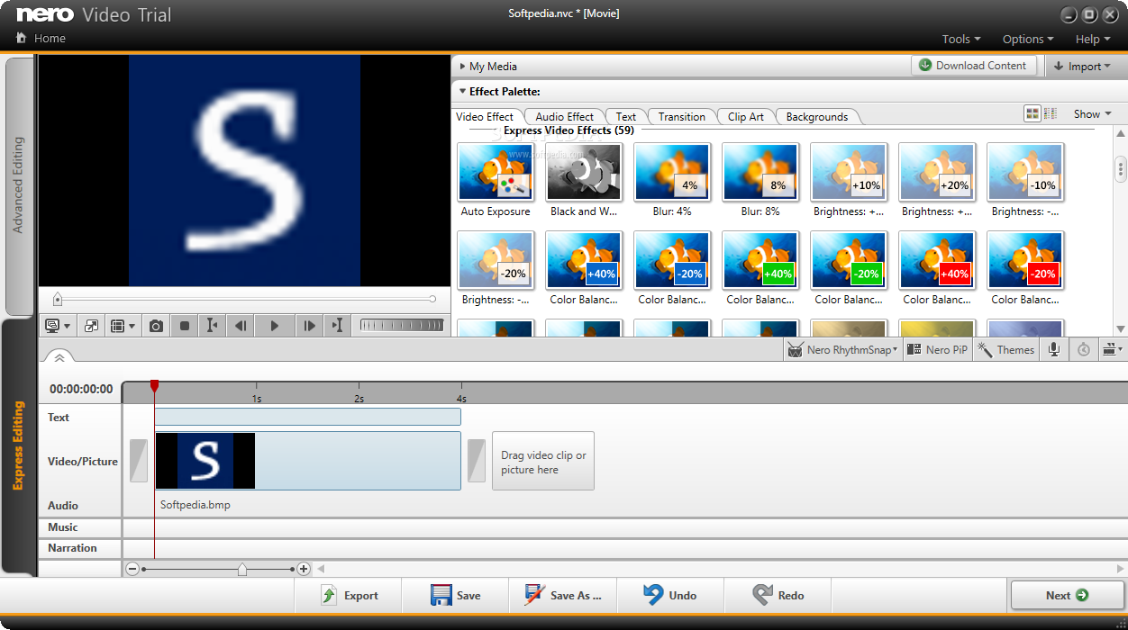Select the Express Editing side tab
Screen dimensions: 1128x630
click(x=19, y=446)
